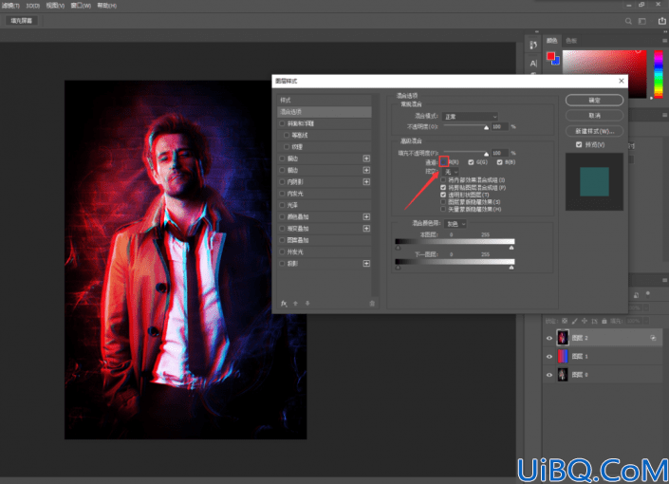
Task: Switch to the 色板 swatches tab
Action: coord(571,41)
